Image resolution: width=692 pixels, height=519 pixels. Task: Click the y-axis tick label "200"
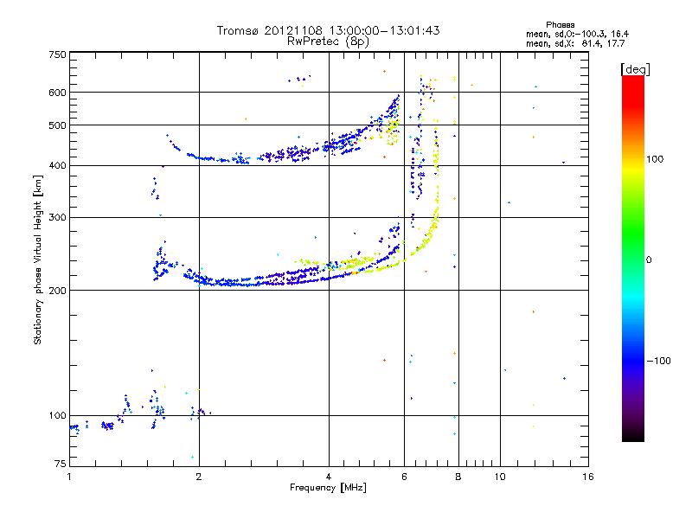[57, 291]
